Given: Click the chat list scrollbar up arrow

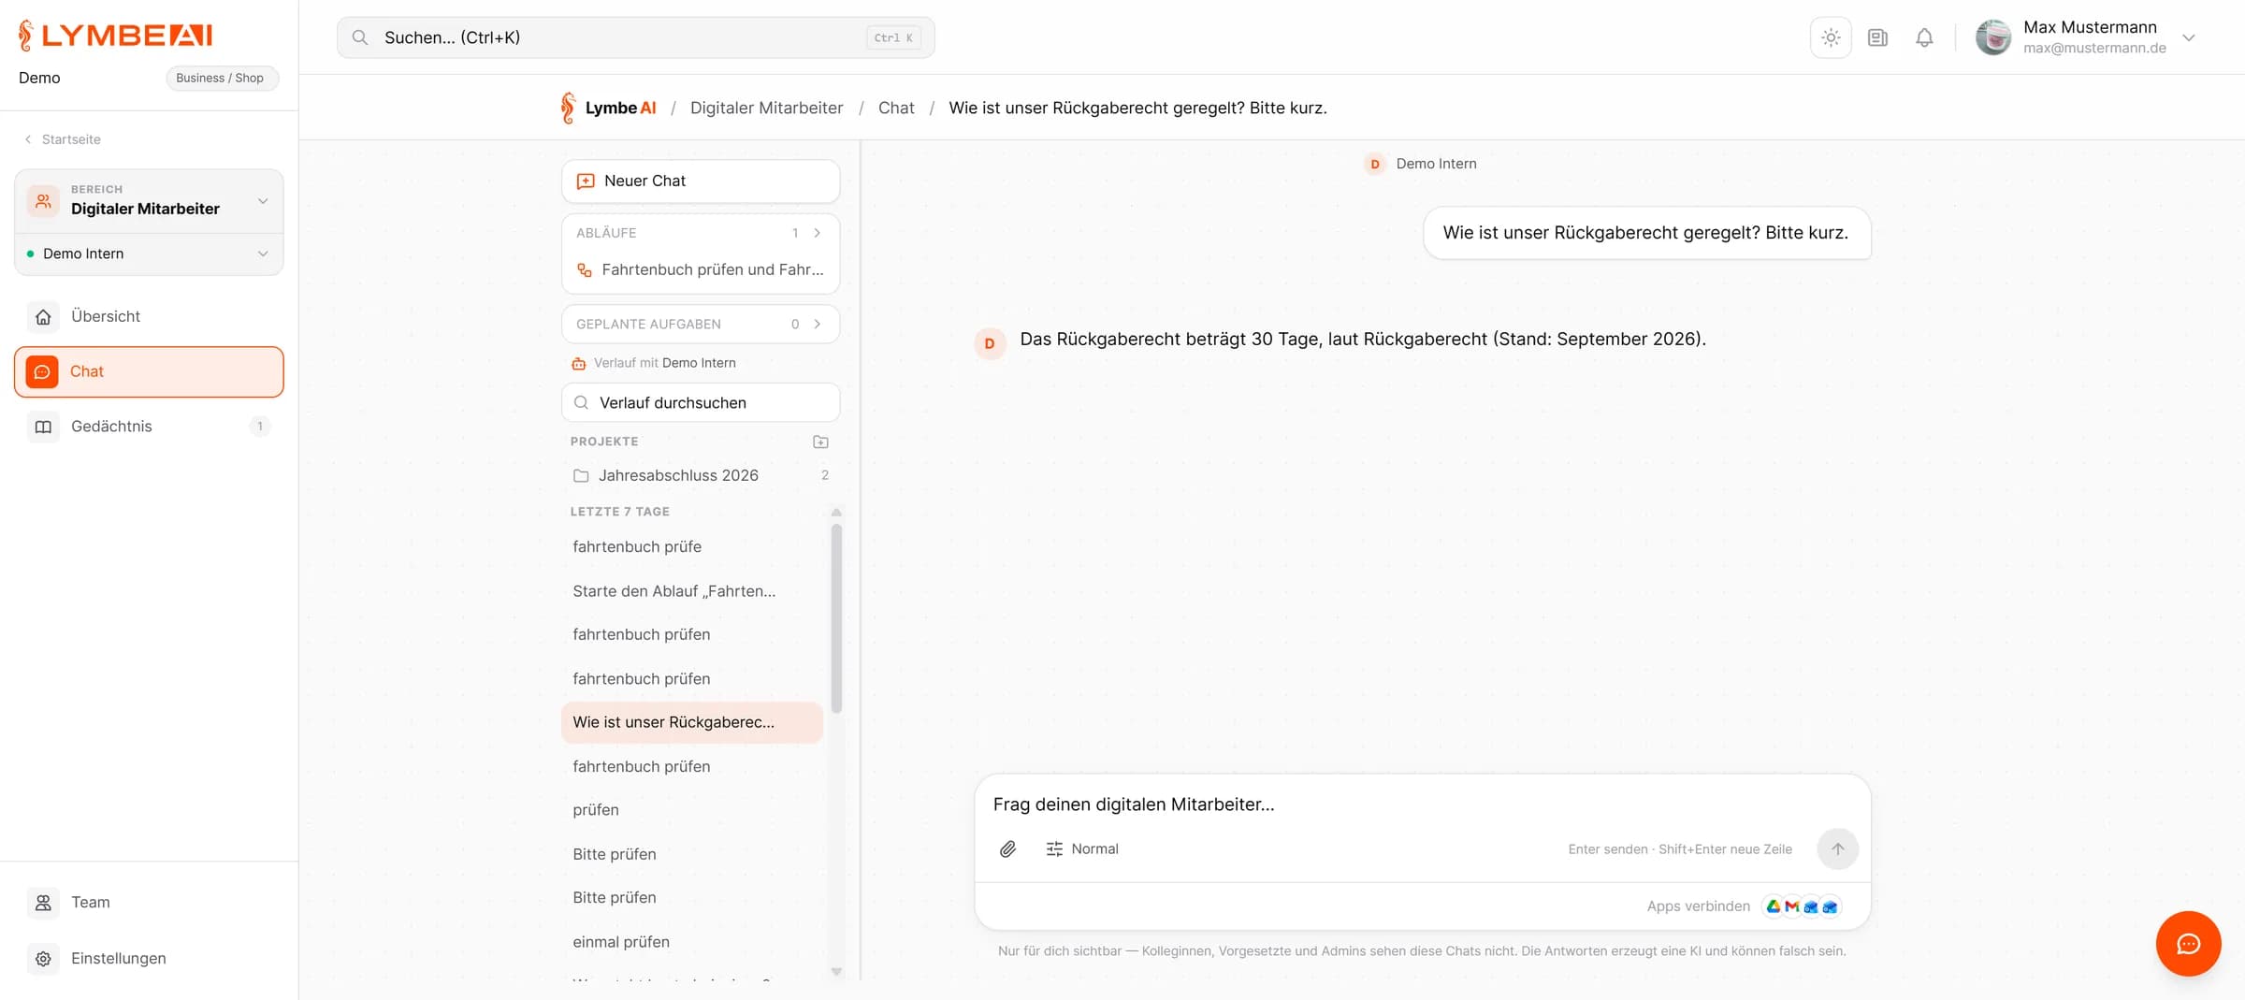Looking at the screenshot, I should pos(836,513).
